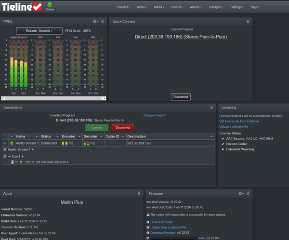The width and height of the screenshot is (289, 240).
Task: Sort connections by the Name column
Action: click(x=26, y=136)
